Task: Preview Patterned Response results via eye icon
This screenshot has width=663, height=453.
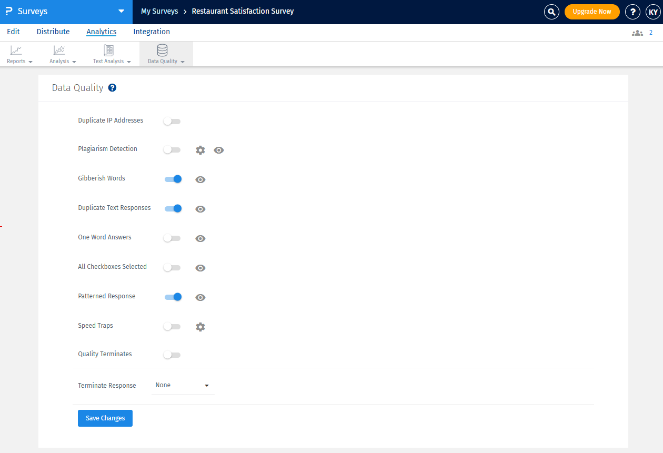Action: tap(200, 297)
